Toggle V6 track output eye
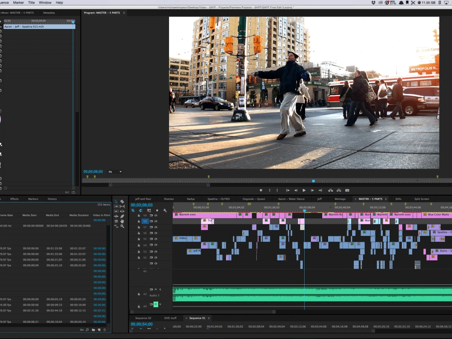Screen dimensions: 452x339 (156, 233)
